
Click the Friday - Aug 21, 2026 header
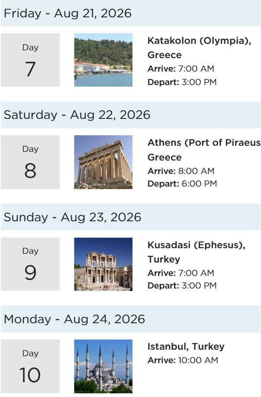[x=68, y=13]
